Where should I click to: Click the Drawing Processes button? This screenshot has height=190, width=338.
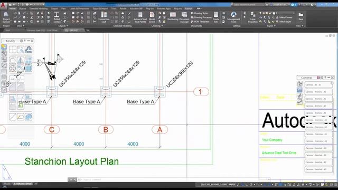(x=201, y=17)
